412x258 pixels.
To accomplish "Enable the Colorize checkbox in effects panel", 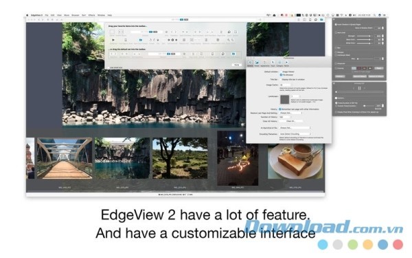I will coord(336,68).
